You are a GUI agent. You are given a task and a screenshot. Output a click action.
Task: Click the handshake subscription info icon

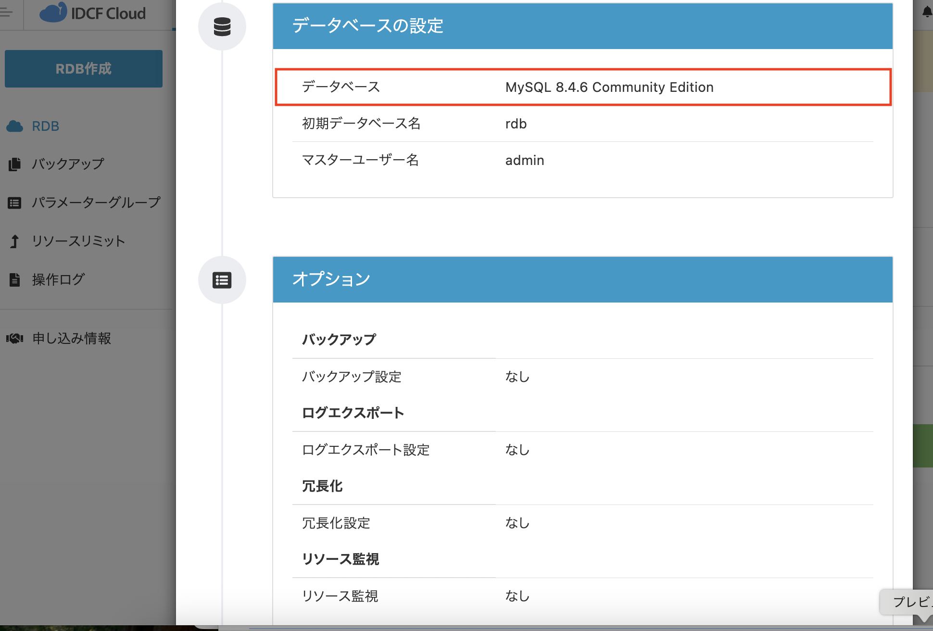pos(15,339)
